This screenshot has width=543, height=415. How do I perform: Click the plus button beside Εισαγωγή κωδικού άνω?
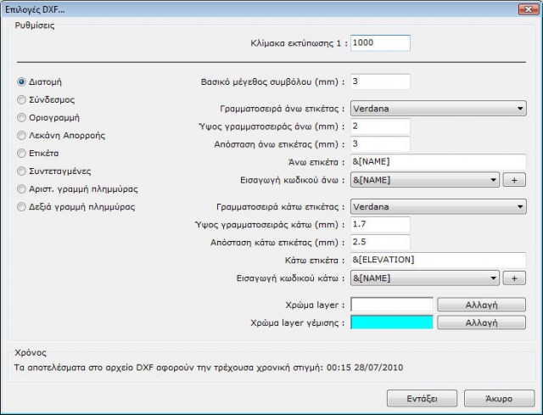coord(514,180)
